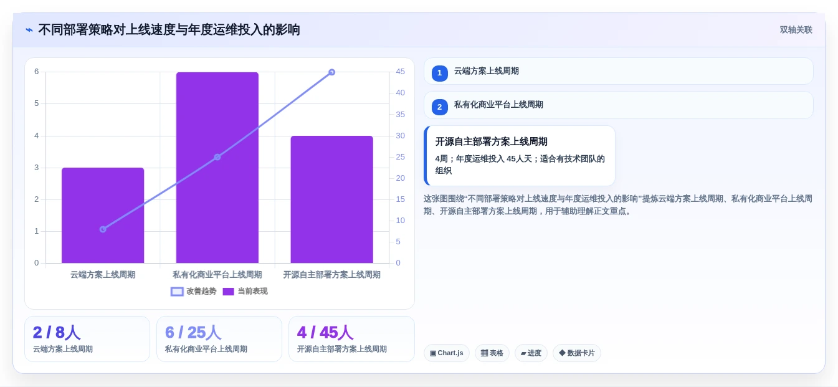Click the tall 私有化商业平台上线周期 bar
The image size is (838, 387).
click(x=217, y=168)
